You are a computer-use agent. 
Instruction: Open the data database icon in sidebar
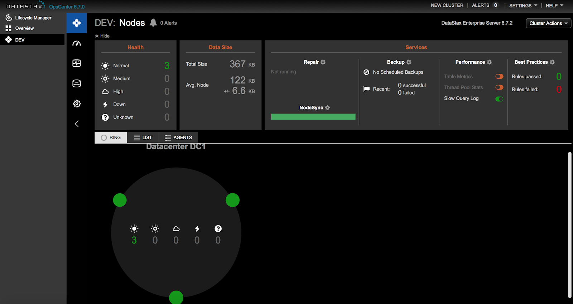click(77, 83)
